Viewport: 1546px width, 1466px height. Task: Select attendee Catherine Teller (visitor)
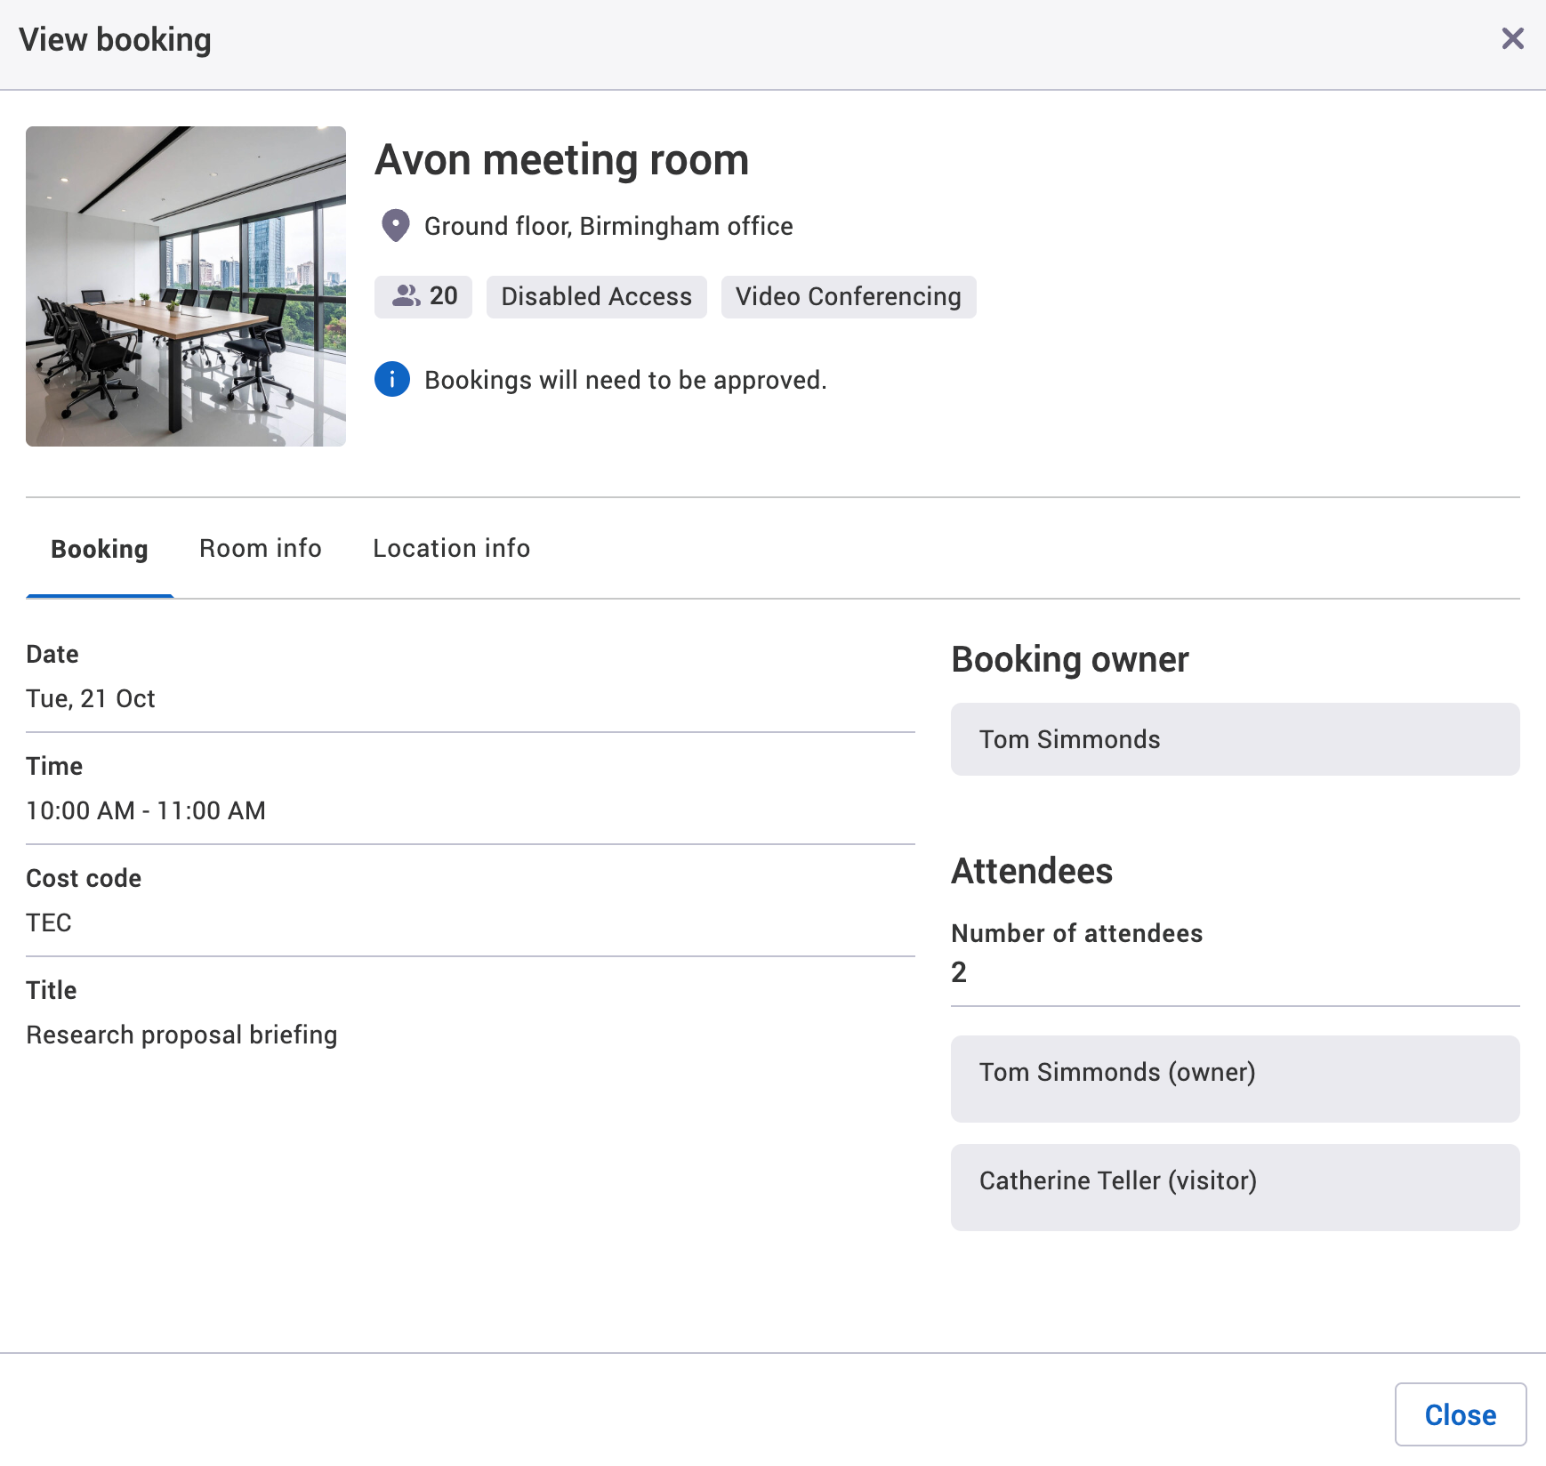coord(1236,1180)
